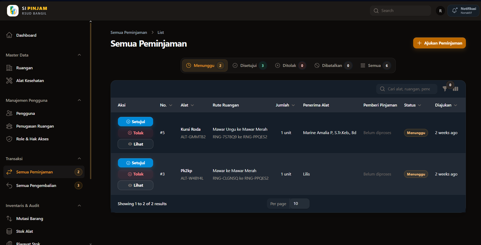
Task: Click the Semua Pengembalian return arrow icon
Action: [9, 185]
